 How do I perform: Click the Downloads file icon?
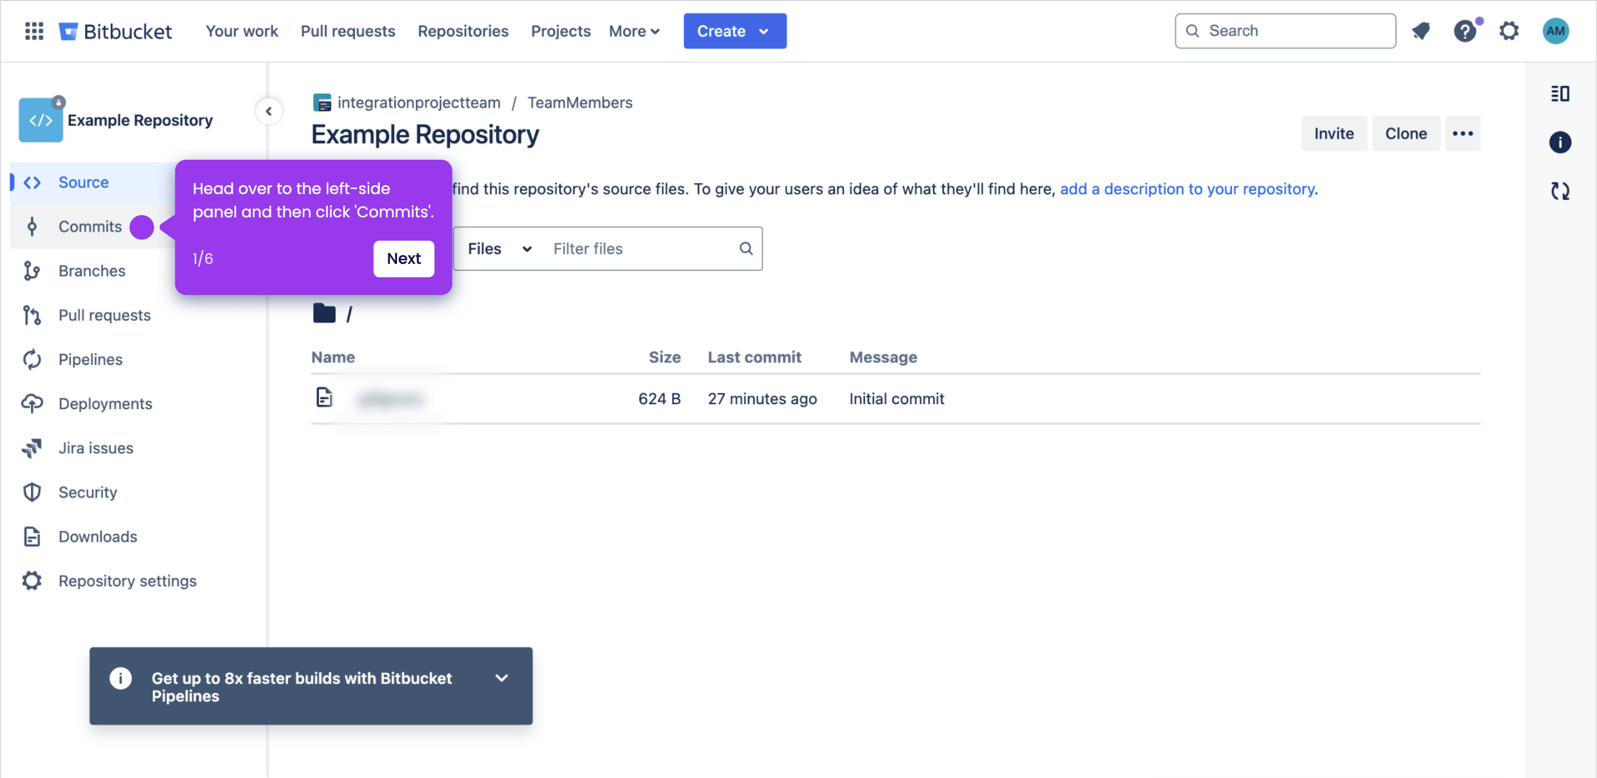click(32, 537)
